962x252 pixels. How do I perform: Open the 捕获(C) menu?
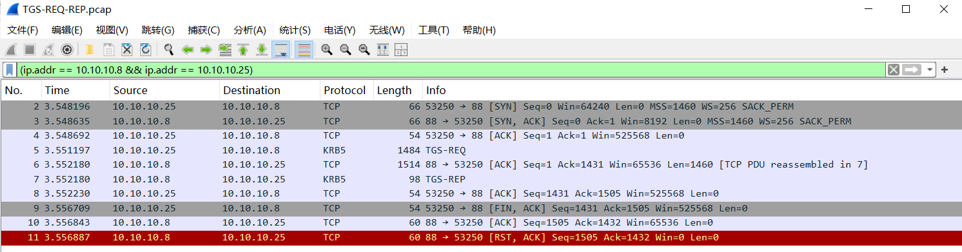tap(204, 30)
